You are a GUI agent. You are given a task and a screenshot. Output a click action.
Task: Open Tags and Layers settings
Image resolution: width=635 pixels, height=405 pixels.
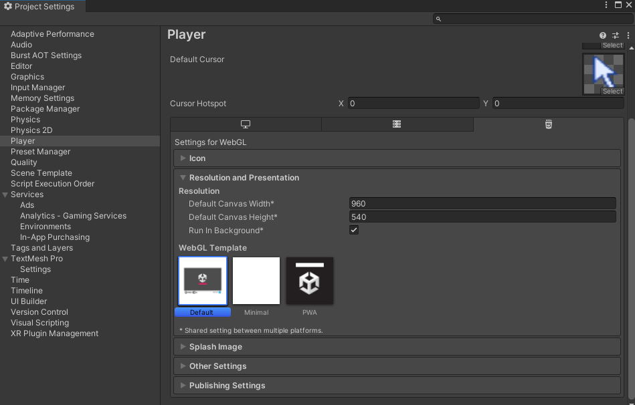click(41, 248)
